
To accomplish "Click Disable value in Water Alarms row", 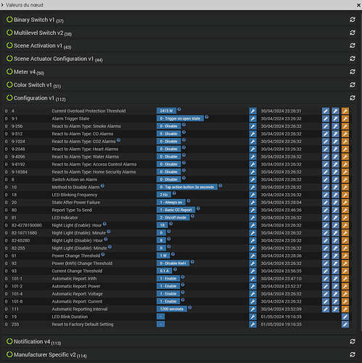I will 168,157.
